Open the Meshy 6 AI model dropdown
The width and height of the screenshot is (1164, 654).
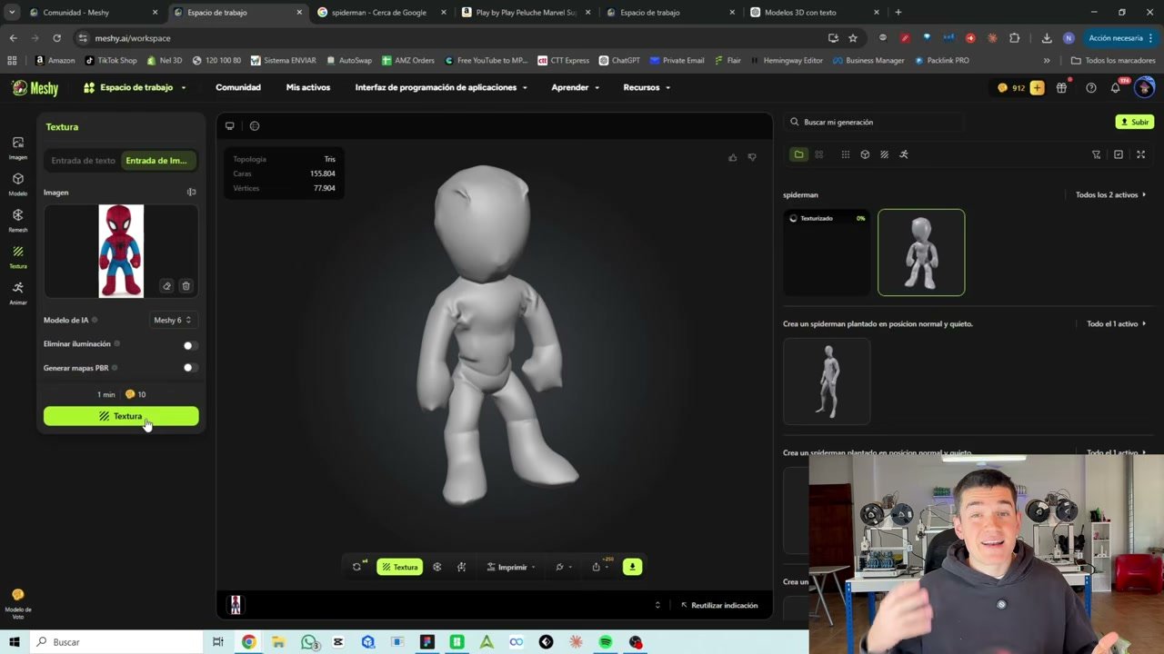click(x=173, y=320)
